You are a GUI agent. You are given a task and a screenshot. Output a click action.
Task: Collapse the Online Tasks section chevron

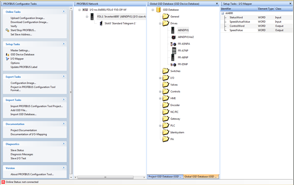click(64, 12)
